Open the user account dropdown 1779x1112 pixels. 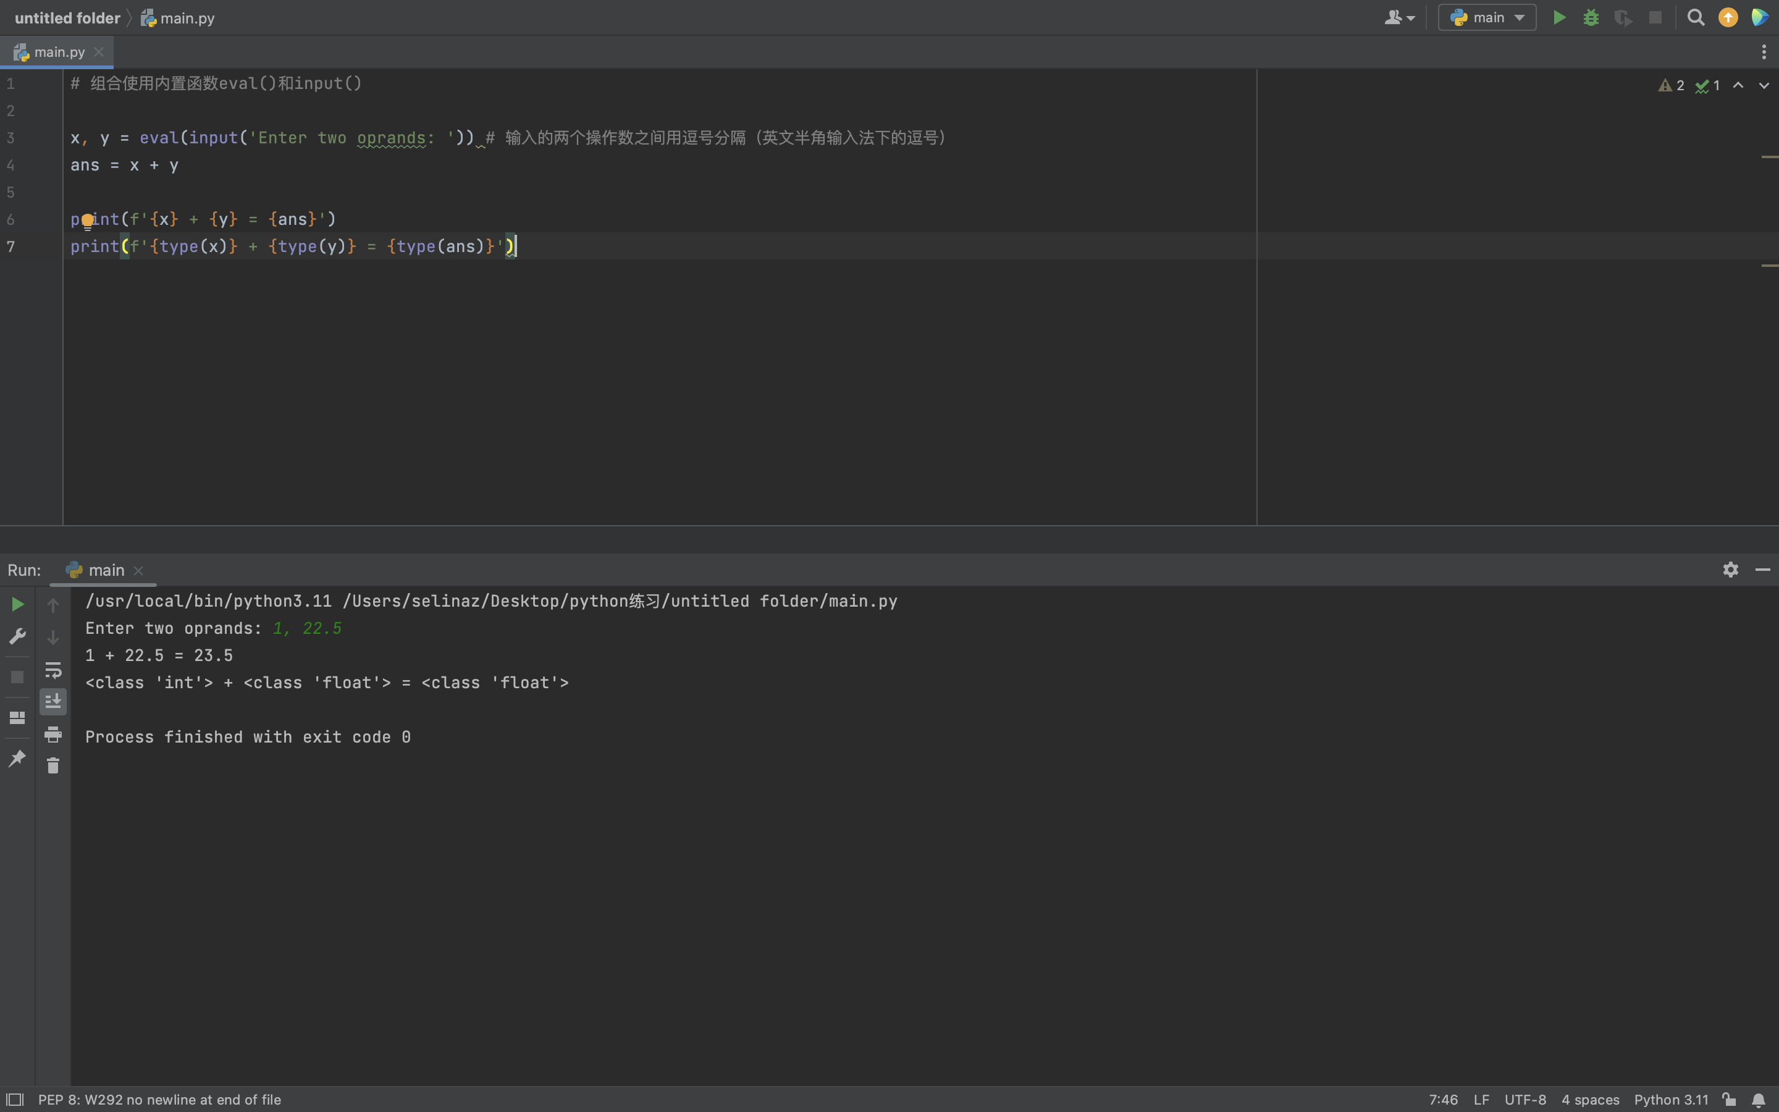tap(1399, 18)
